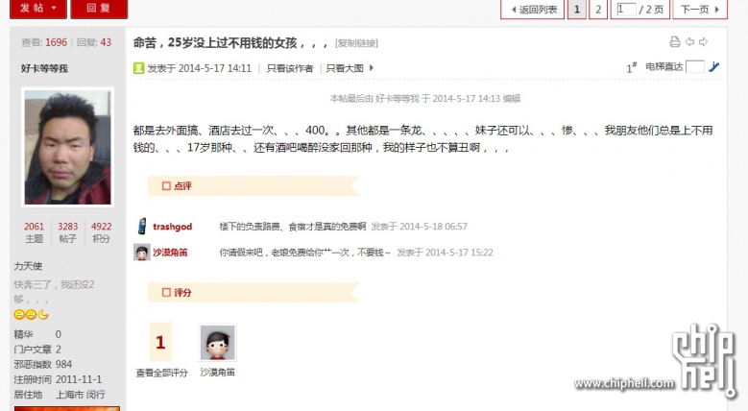
Task: Go to page 2 of the thread
Action: tap(598, 9)
